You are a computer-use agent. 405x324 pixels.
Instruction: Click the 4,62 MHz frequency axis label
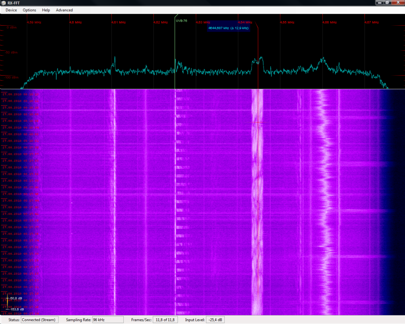point(161,23)
